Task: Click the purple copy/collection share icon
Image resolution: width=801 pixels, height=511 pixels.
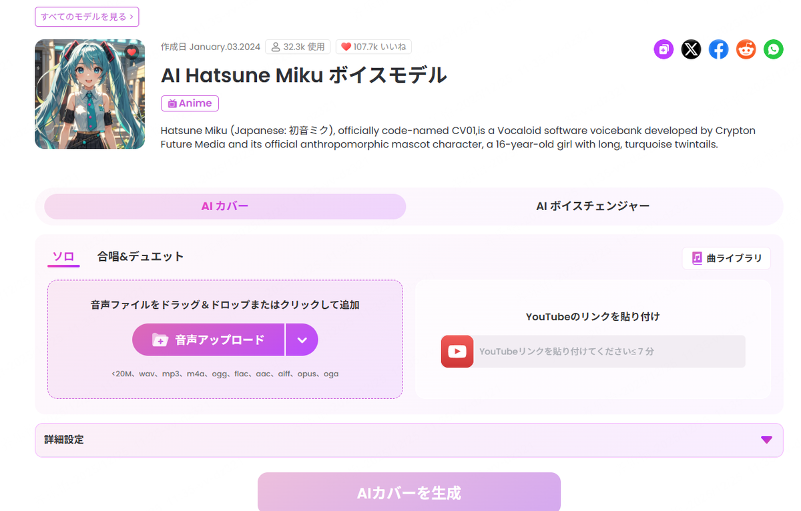Action: [663, 49]
